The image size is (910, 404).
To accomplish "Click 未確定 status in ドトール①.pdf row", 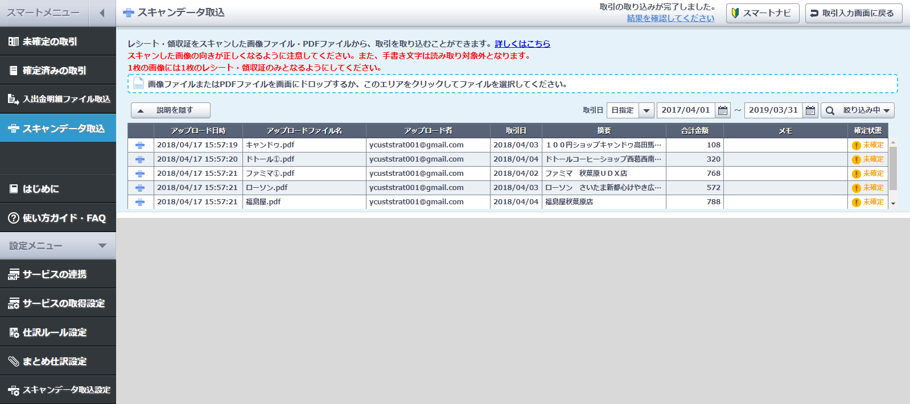I will [x=868, y=159].
